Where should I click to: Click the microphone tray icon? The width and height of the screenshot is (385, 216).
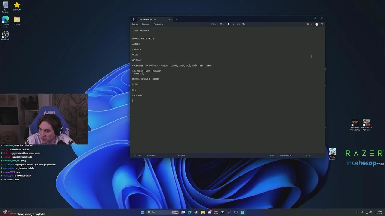[362, 212]
